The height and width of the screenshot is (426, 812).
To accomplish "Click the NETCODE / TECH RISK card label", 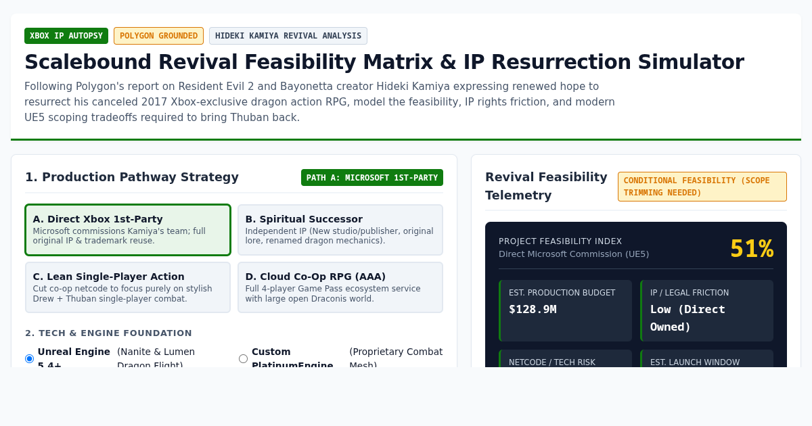I will [552, 362].
